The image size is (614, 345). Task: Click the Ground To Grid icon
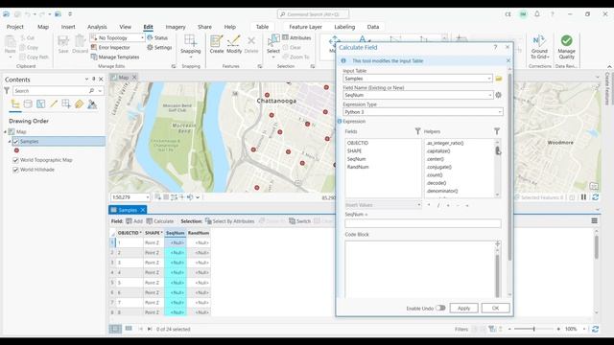pyautogui.click(x=539, y=40)
